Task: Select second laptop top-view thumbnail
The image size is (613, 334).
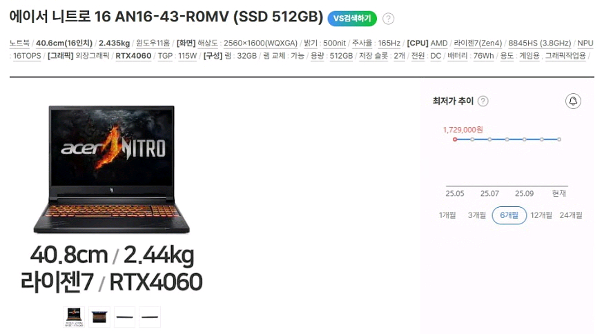Action: [x=99, y=317]
